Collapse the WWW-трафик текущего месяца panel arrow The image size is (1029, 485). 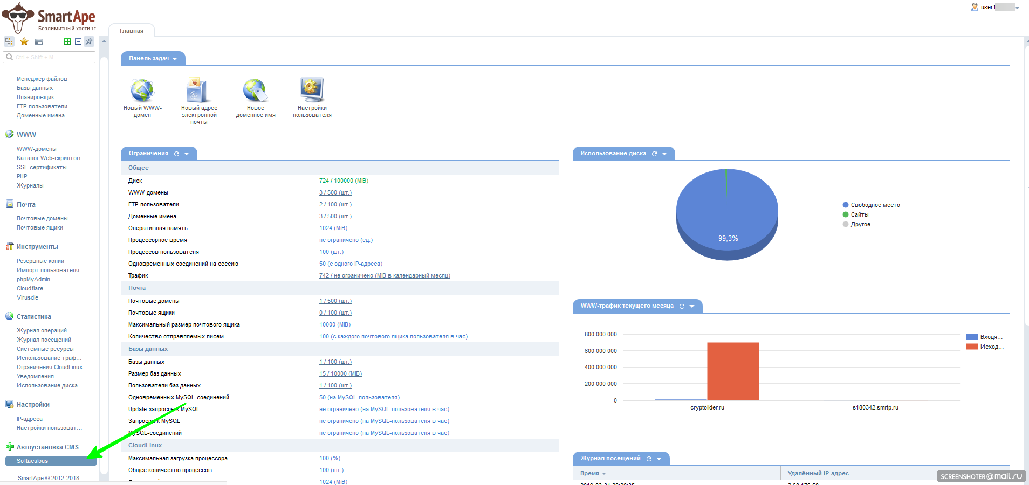(x=692, y=306)
